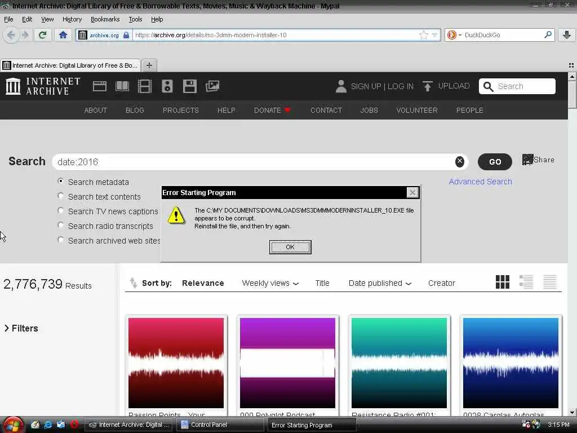
Task: Click the Upload arrow icon
Action: point(427,86)
